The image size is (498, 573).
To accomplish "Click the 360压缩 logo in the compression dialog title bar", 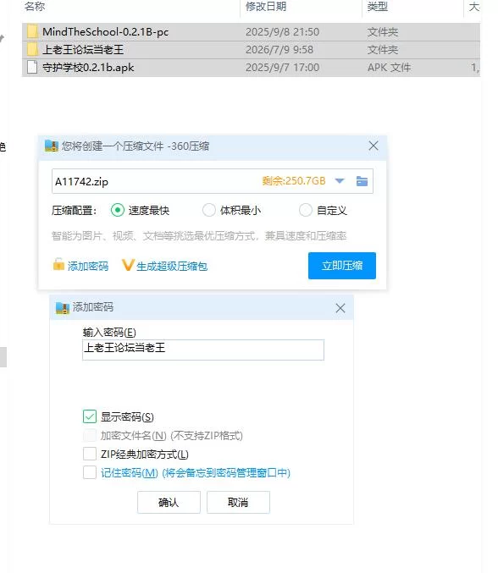I will (52, 146).
